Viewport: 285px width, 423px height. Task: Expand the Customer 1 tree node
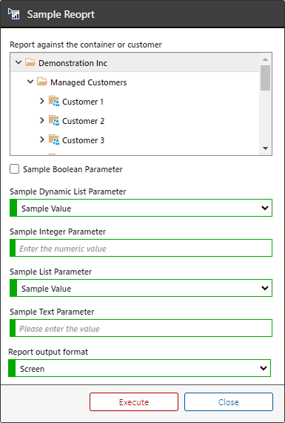point(42,101)
